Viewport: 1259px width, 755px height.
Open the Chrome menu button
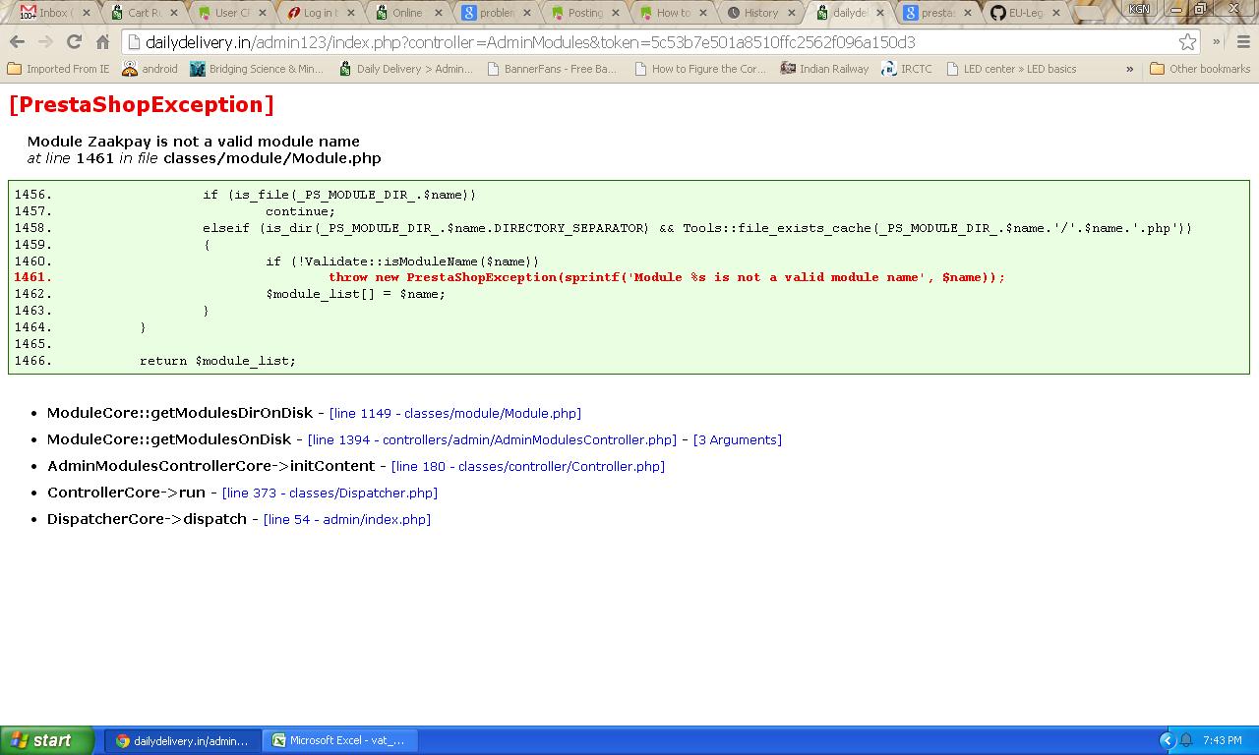click(1243, 42)
